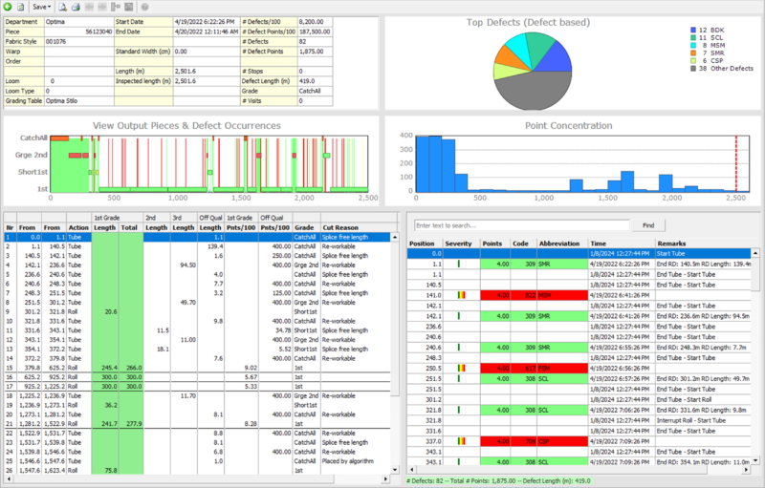Click the refresh document icon in toolbar
The image size is (765, 488).
pos(20,7)
